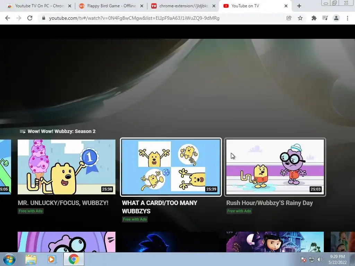Click the MR. UNLUCKY/FOCUS, WUBBZY! title

pyautogui.click(x=63, y=203)
